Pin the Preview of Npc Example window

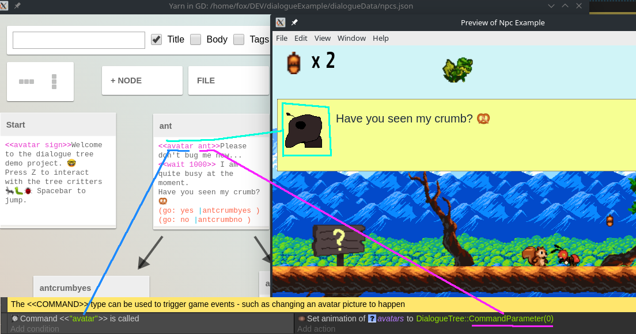point(294,22)
